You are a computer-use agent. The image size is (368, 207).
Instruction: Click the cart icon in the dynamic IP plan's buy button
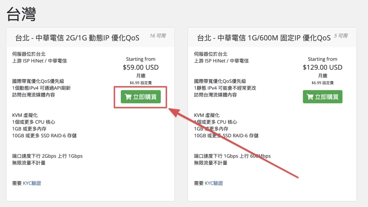tap(128, 97)
